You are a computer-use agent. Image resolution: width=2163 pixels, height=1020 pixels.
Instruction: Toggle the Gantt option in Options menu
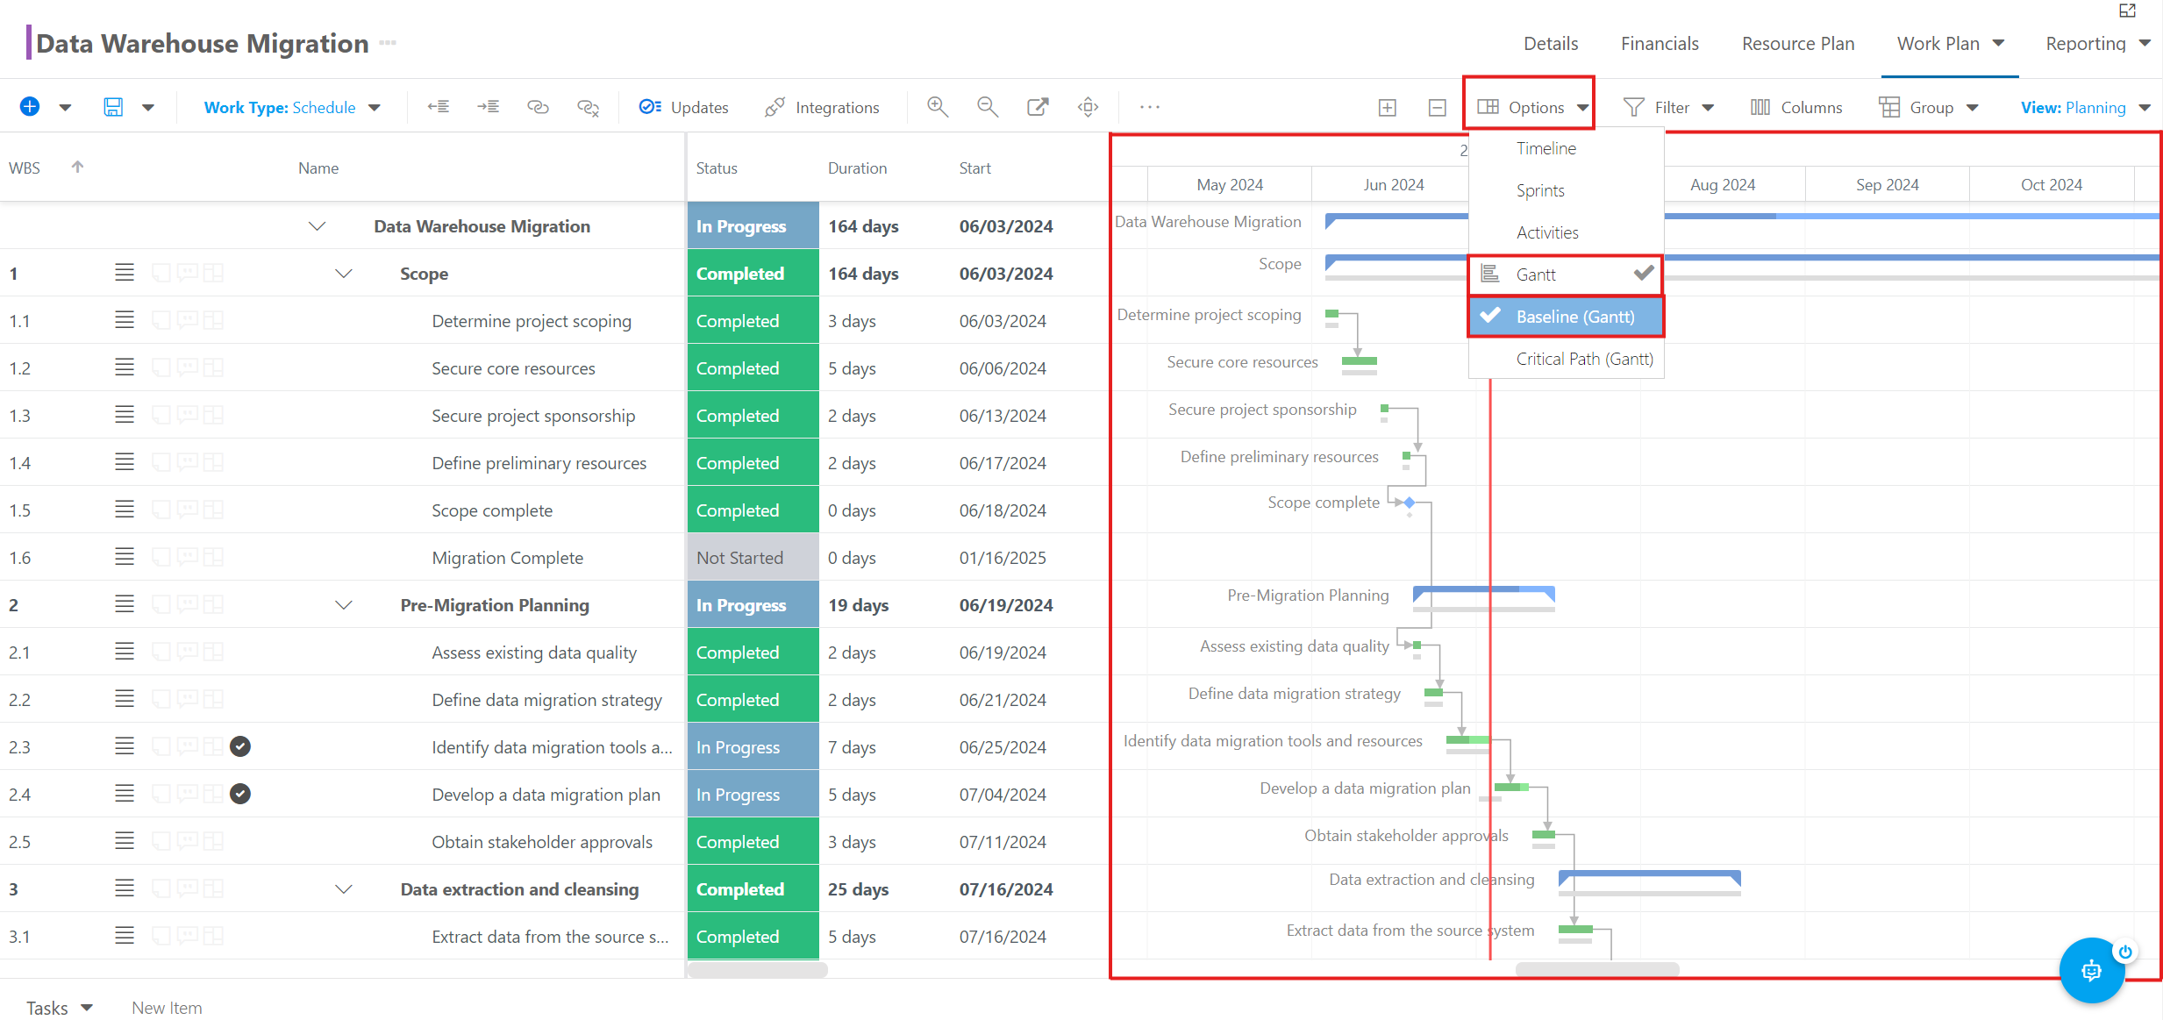click(1566, 275)
